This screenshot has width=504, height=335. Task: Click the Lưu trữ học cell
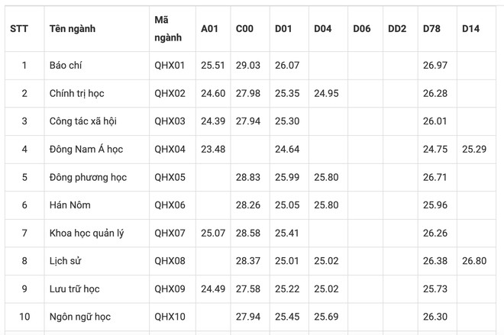coord(74,289)
